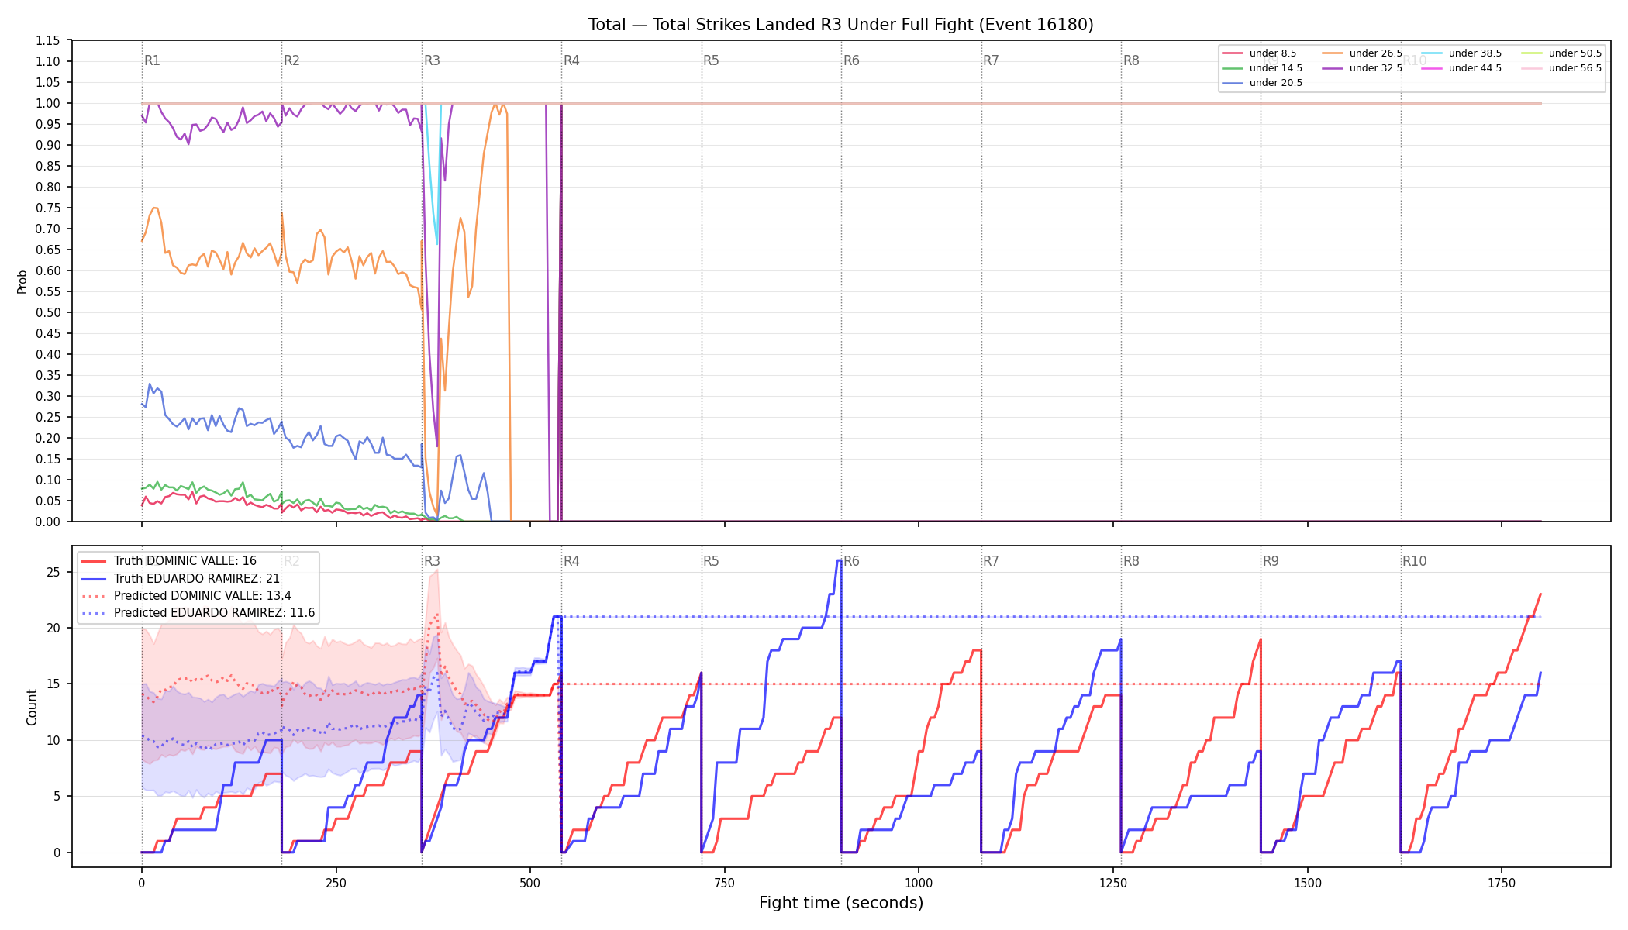Click the 'under 20.5' legend entry text
1628x930 pixels.
1276,83
